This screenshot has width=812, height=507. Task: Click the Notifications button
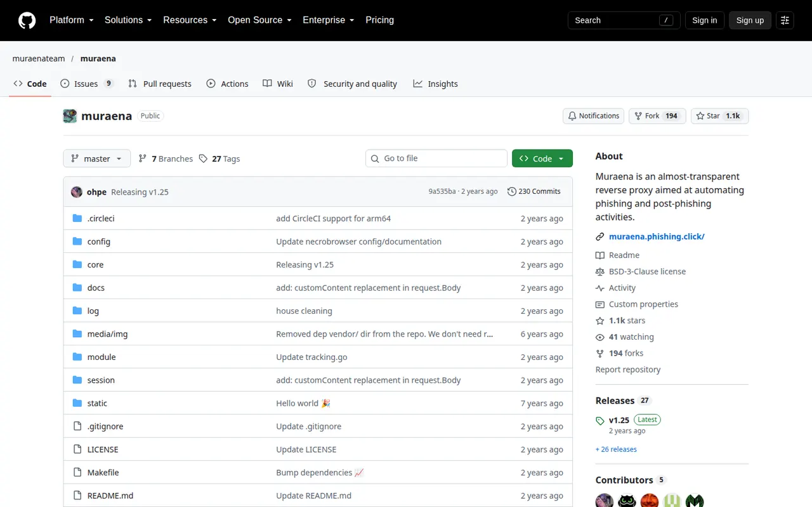click(x=593, y=116)
